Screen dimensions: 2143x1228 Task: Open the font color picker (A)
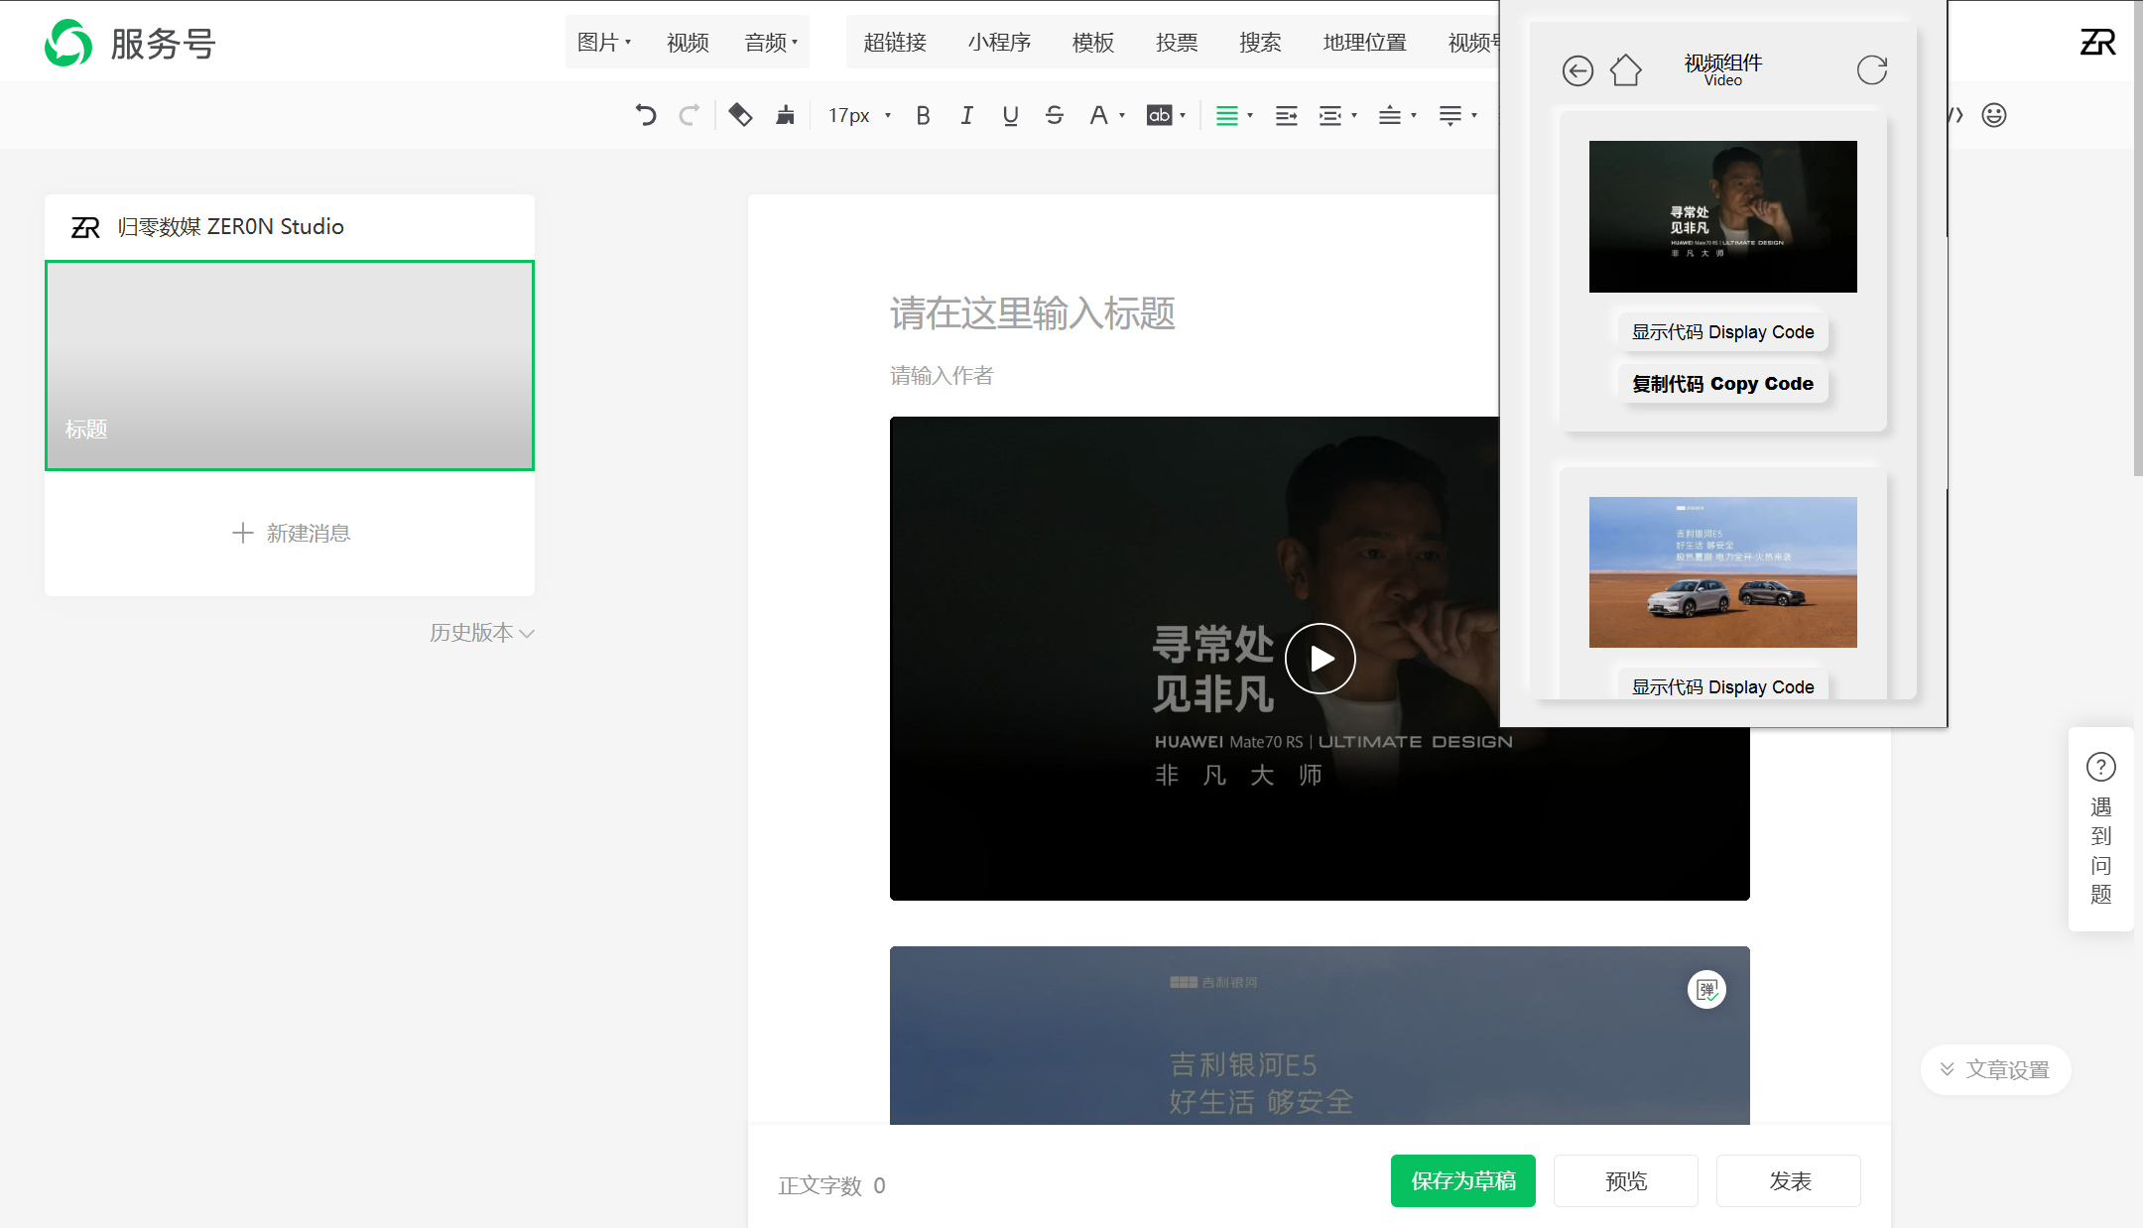[x=1098, y=116]
